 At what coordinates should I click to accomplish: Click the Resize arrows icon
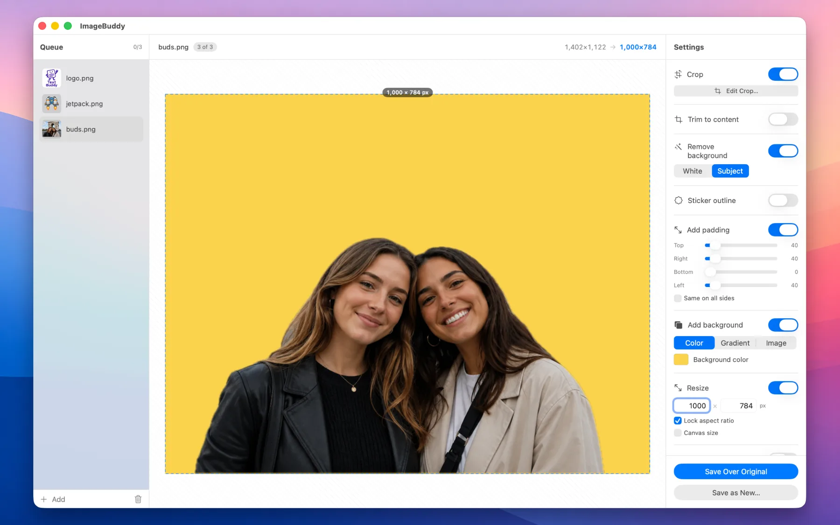pos(678,388)
